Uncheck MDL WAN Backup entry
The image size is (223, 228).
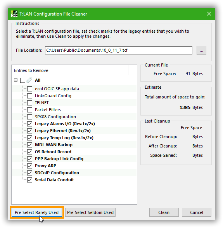pyautogui.click(x=30, y=145)
